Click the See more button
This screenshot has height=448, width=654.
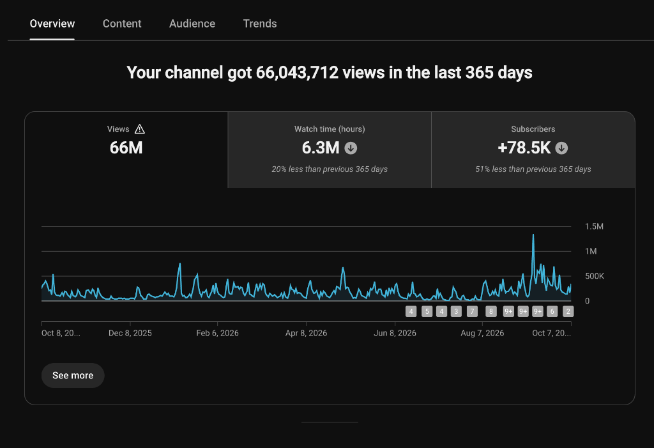point(73,375)
